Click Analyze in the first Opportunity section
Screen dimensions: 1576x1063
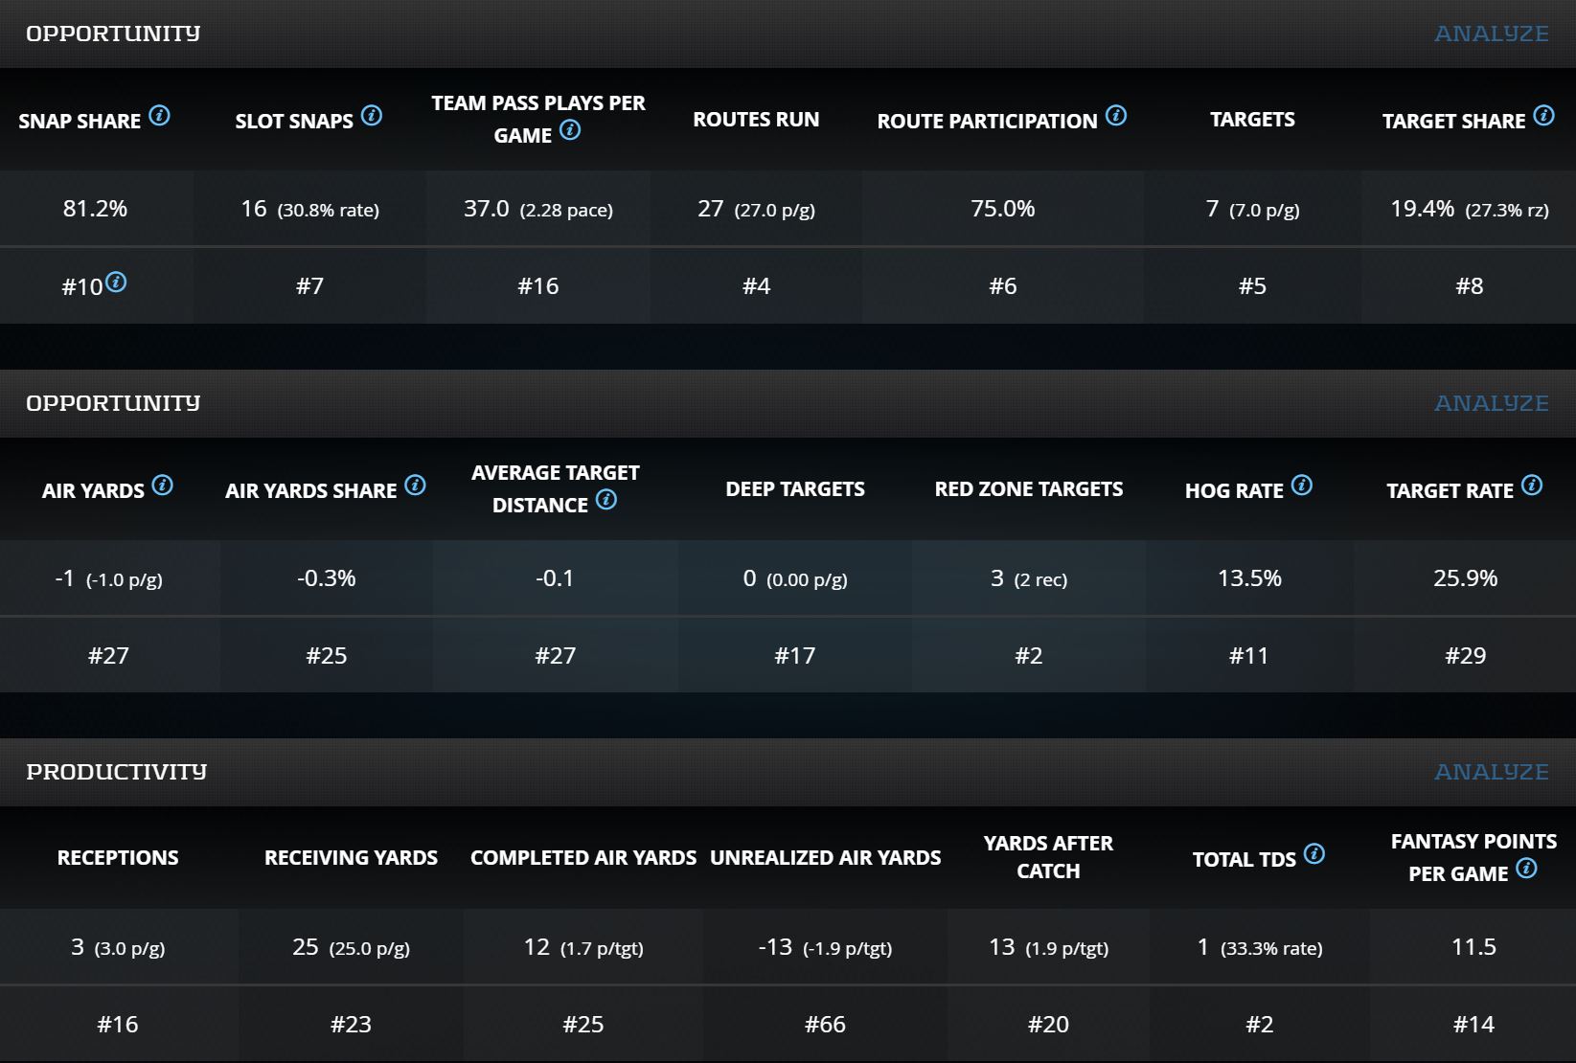point(1491,34)
